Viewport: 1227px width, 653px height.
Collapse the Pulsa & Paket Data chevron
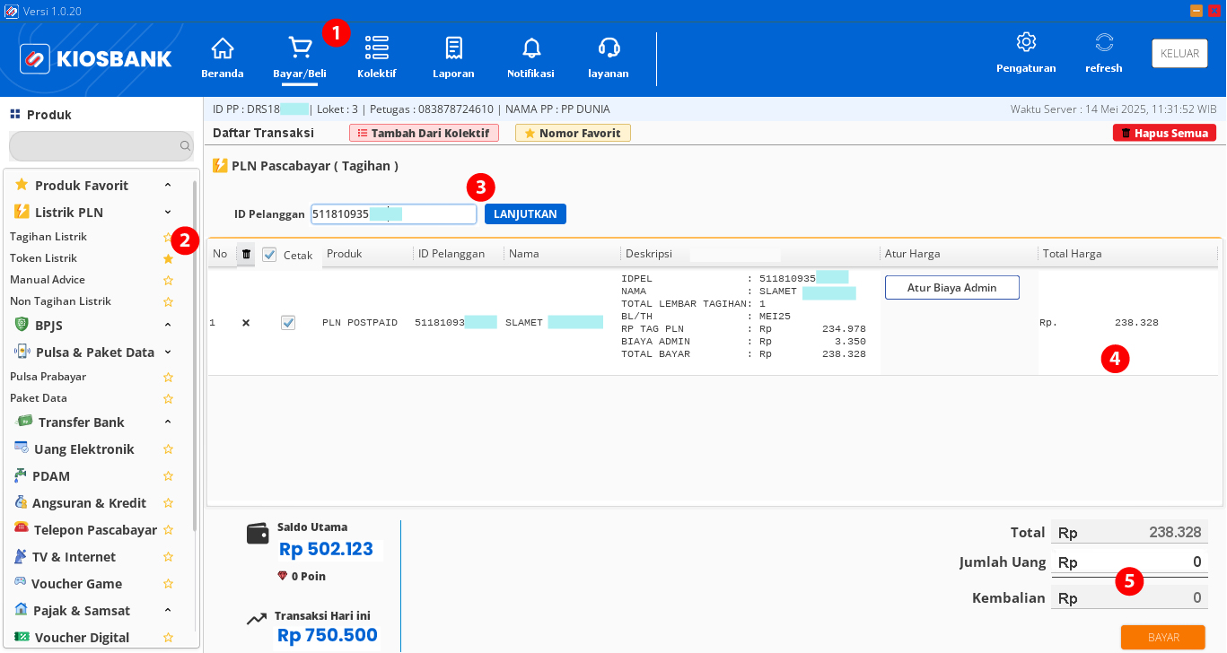168,352
